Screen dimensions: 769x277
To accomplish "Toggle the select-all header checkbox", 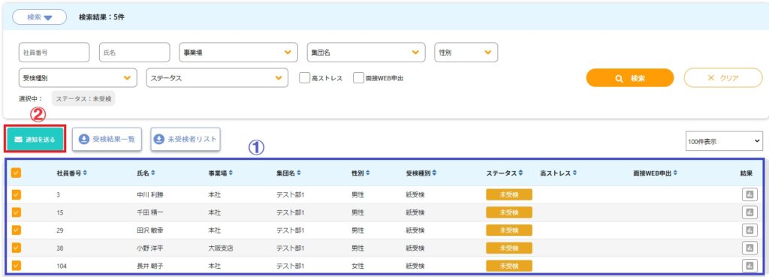I will (x=17, y=173).
